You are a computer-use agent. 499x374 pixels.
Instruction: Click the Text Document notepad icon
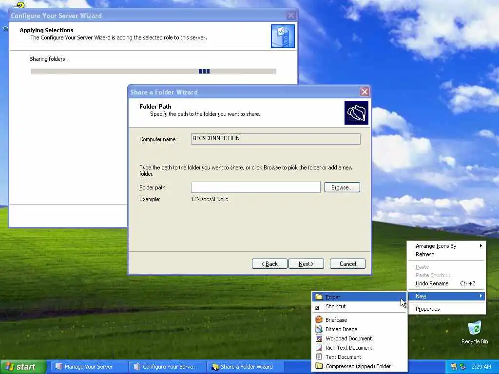tap(319, 356)
